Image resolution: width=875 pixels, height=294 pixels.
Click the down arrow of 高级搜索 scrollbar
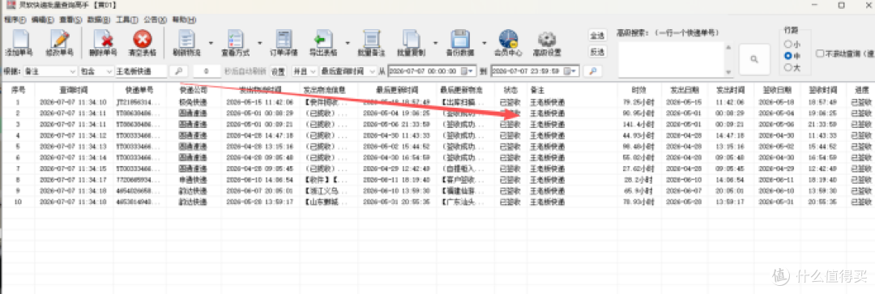728,73
